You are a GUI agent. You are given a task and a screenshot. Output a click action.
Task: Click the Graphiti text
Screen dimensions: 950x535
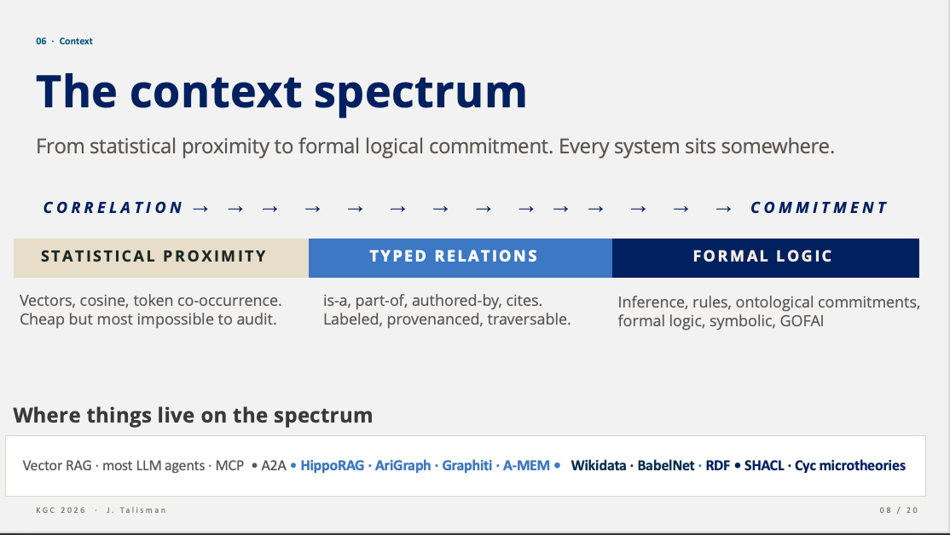tap(467, 465)
